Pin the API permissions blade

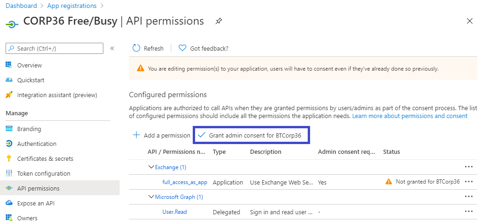(218, 21)
